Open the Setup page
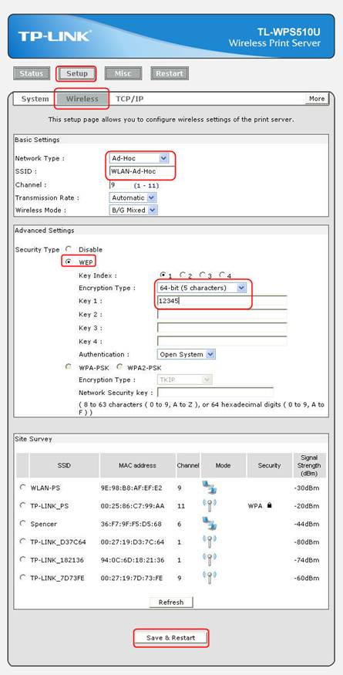343x675 pixels. (x=76, y=73)
